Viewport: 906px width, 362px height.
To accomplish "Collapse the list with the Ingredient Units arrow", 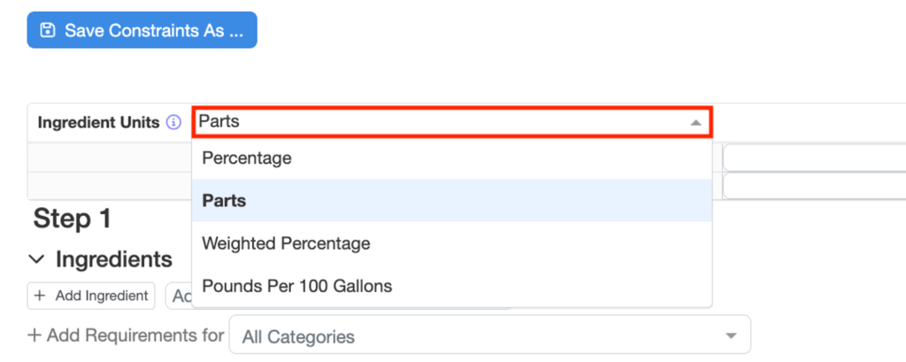I will [x=696, y=123].
